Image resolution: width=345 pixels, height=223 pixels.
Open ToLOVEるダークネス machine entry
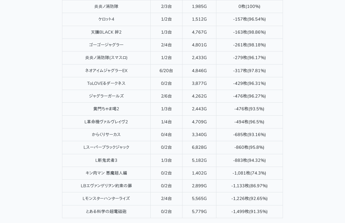coord(106,83)
